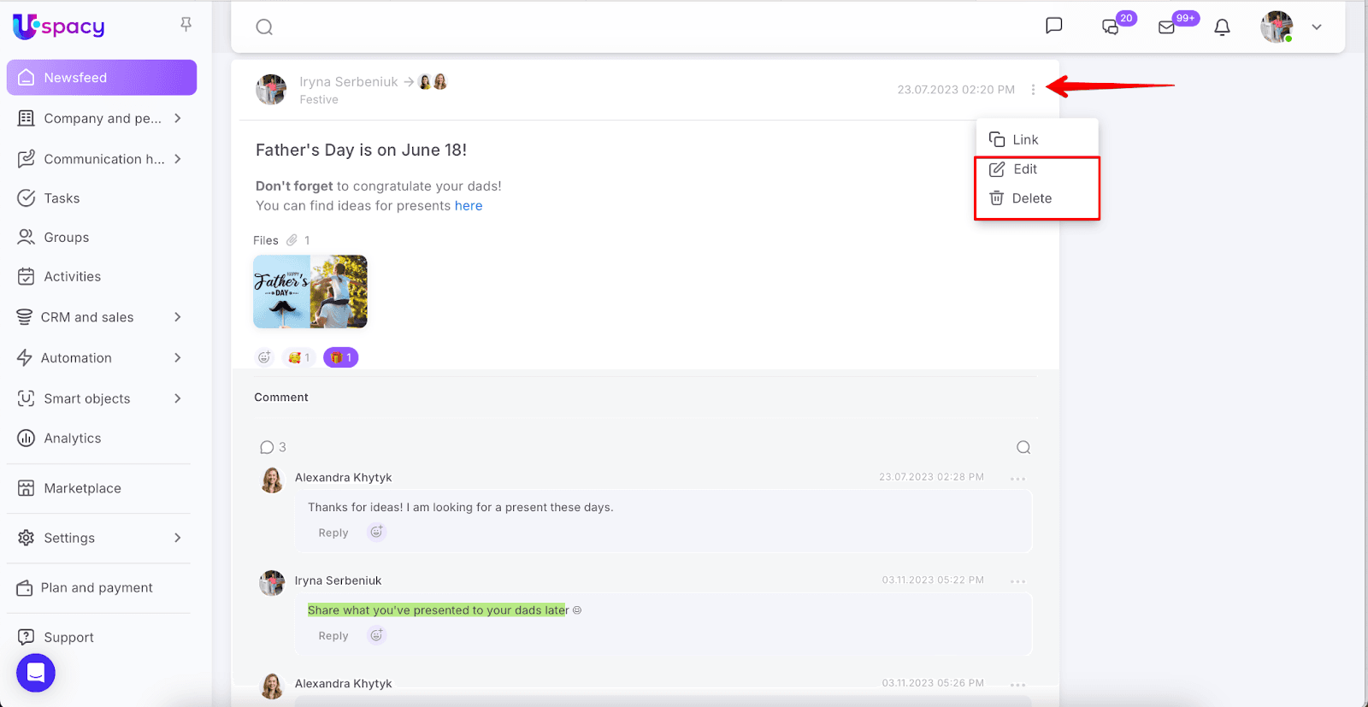Select Edit from the post menu
The image size is (1368, 707).
pos(1024,169)
